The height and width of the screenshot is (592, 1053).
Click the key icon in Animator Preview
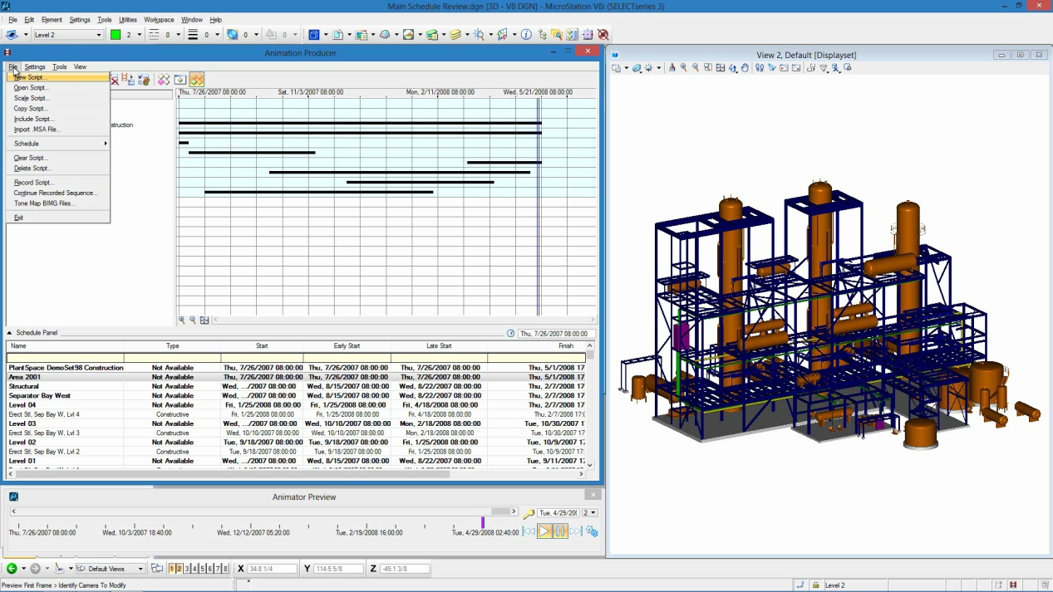pos(529,513)
